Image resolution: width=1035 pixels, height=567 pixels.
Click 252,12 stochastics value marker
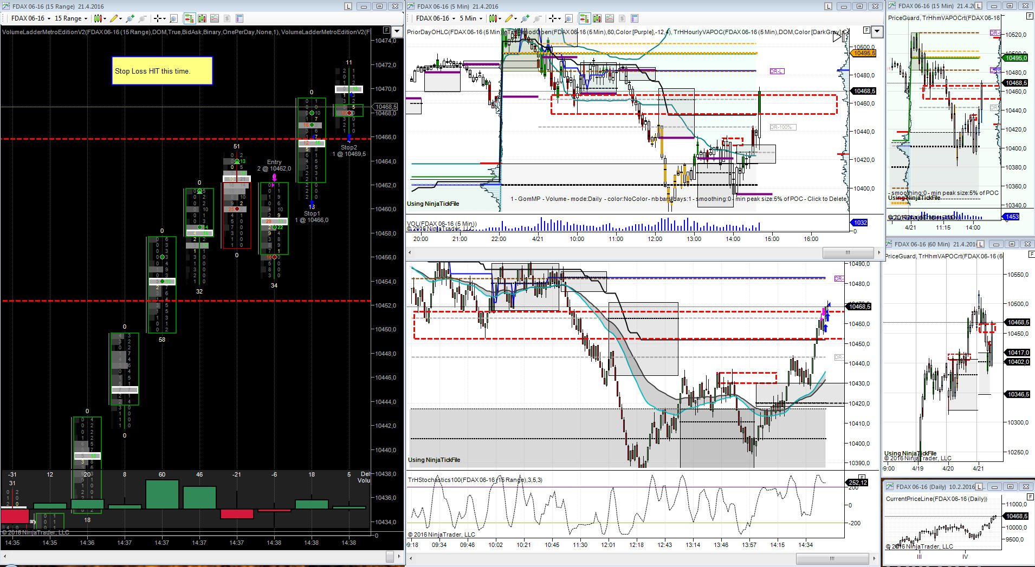coord(857,483)
